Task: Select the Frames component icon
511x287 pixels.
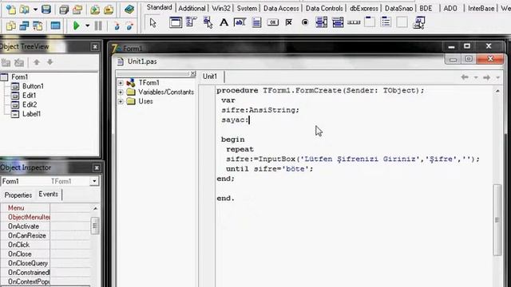Action: click(176, 22)
